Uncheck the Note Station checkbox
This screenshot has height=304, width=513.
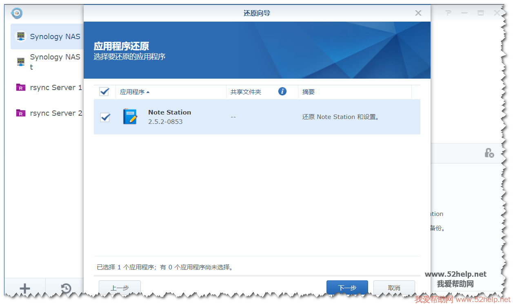105,117
